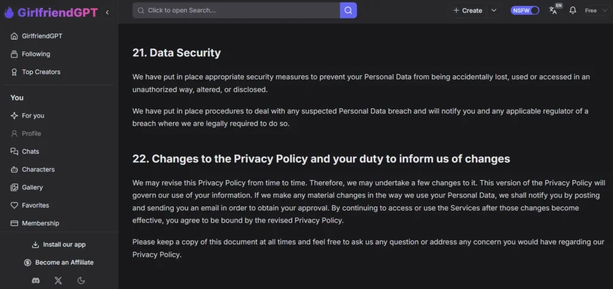
Task: Open the Free plan dropdown
Action: [x=596, y=11]
